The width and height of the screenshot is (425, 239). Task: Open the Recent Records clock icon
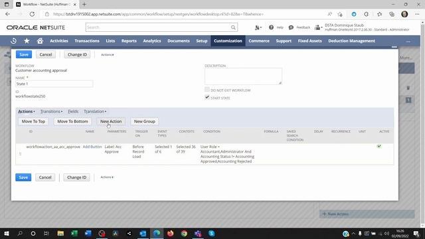pyautogui.click(x=13, y=41)
